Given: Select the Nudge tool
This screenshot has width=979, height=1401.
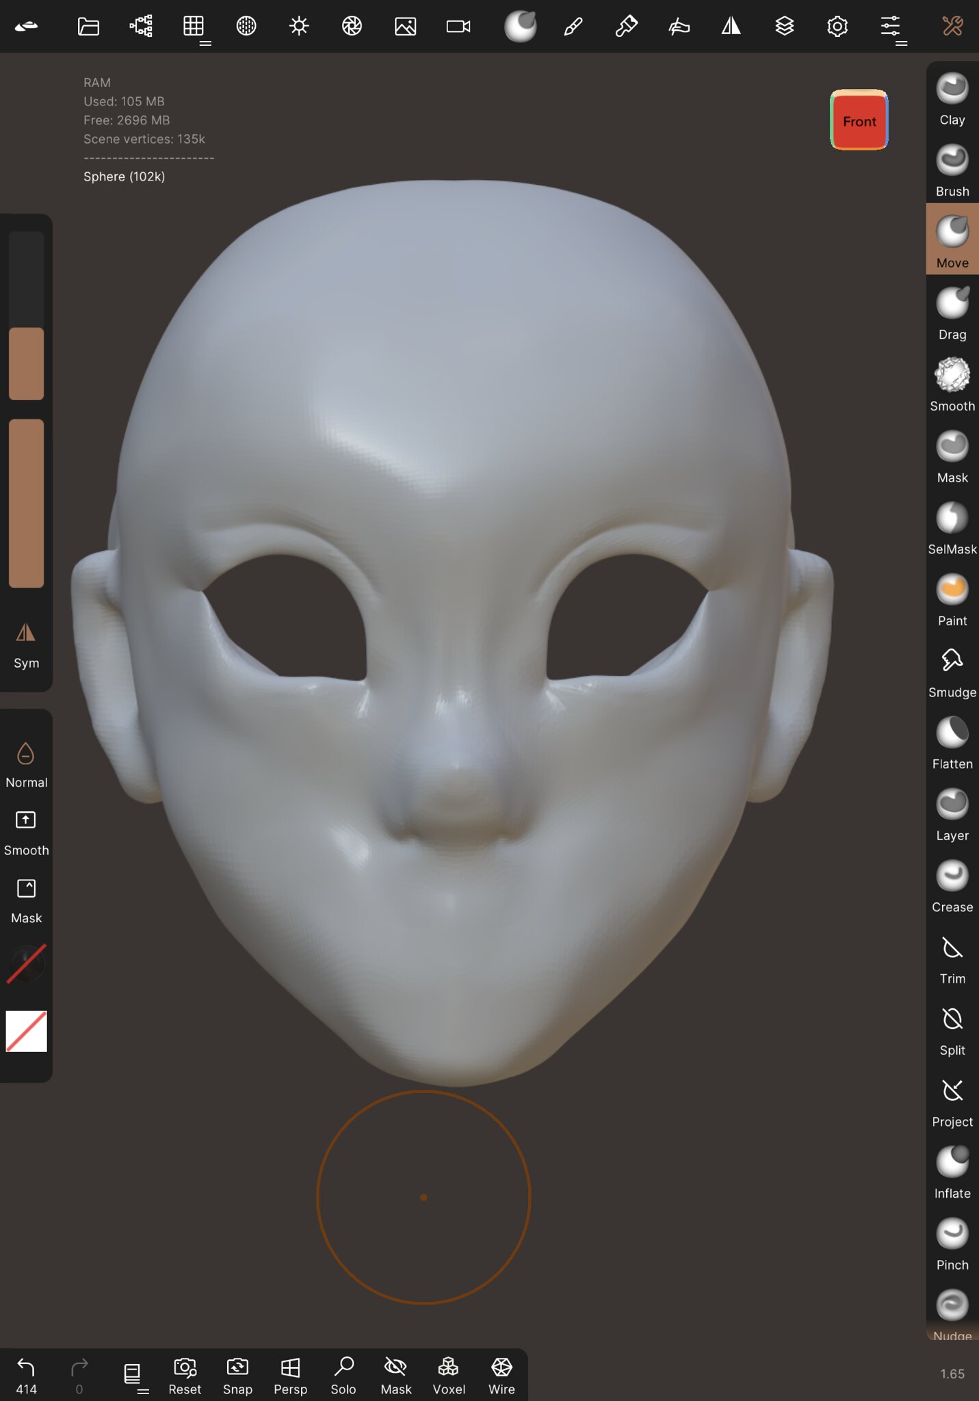Looking at the screenshot, I should (x=952, y=1313).
